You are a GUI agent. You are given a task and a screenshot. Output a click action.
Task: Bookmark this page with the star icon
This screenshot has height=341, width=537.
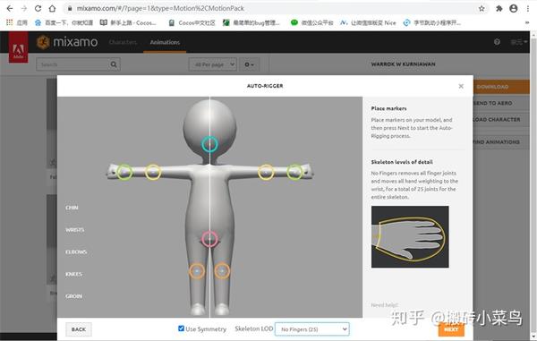point(482,9)
